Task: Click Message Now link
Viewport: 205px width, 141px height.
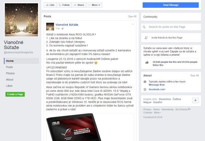Action: tap(157, 85)
